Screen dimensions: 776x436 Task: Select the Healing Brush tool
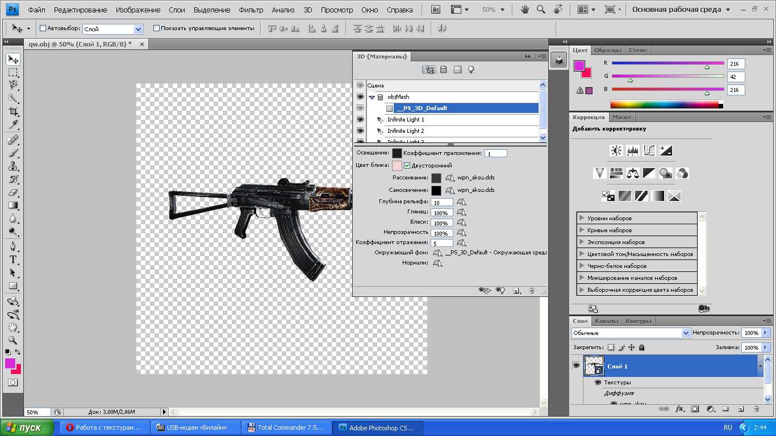tap(13, 140)
